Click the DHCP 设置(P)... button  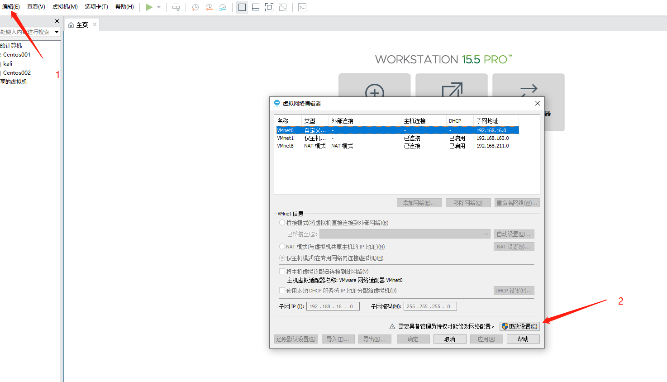[514, 291]
